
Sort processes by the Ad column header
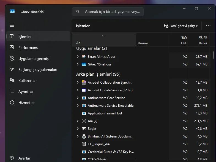tap(104, 40)
